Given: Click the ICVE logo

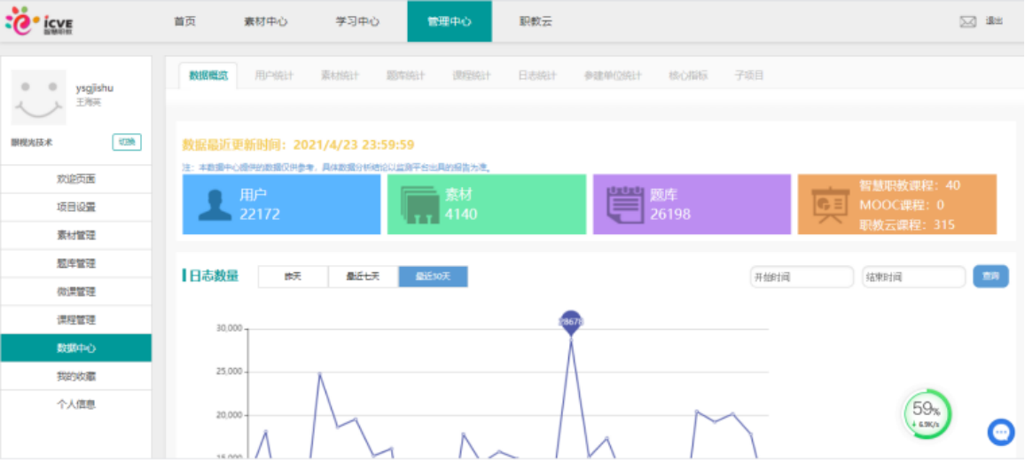Looking at the screenshot, I should [40, 21].
